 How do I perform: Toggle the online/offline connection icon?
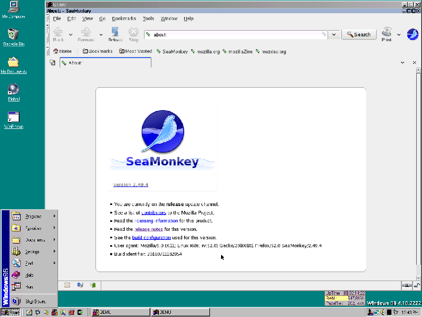point(407,285)
